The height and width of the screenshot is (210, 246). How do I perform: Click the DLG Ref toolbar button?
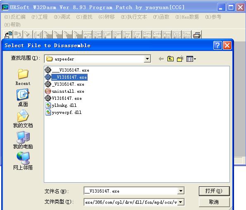177,34
